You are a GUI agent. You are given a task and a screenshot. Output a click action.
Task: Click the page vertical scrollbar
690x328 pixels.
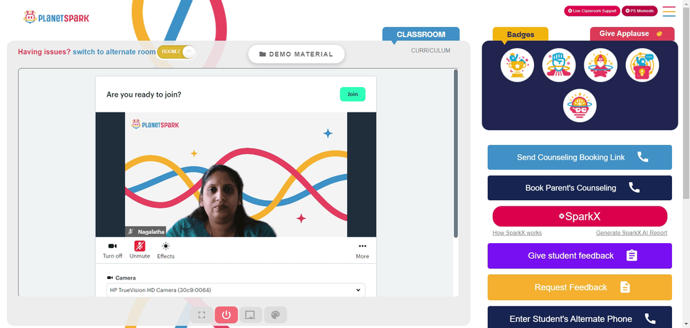point(686,102)
